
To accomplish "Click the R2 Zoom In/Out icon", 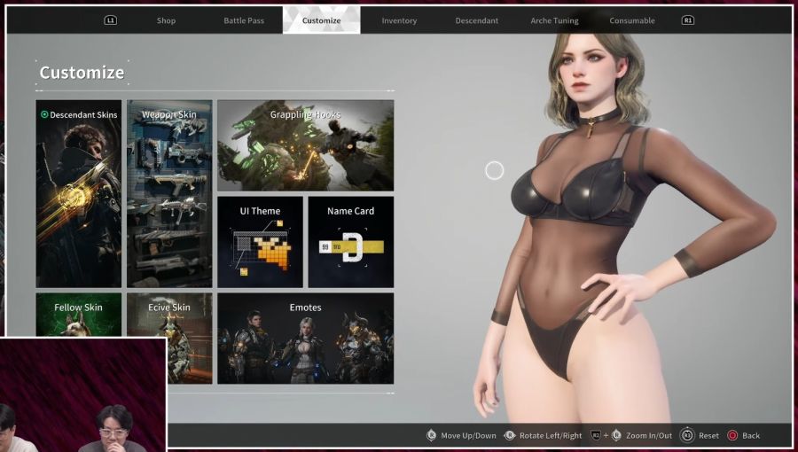I will [x=596, y=436].
